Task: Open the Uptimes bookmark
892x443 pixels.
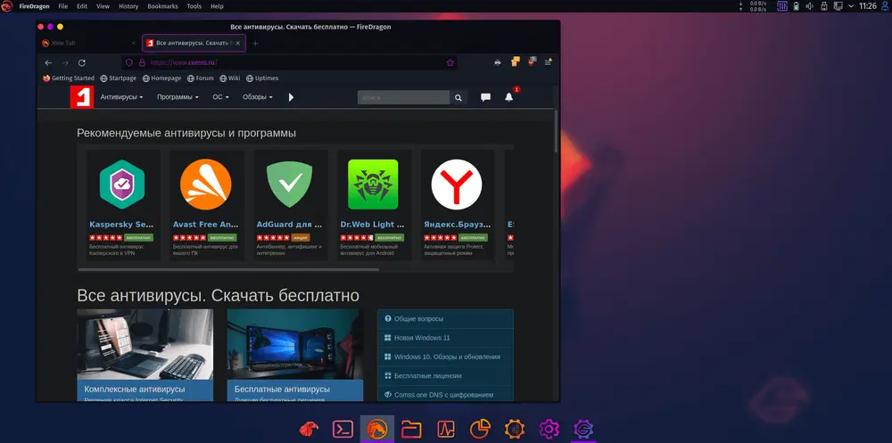Action: (262, 78)
